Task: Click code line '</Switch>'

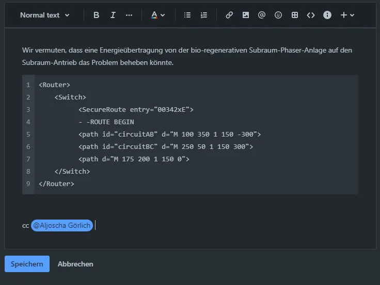Action: click(72, 171)
